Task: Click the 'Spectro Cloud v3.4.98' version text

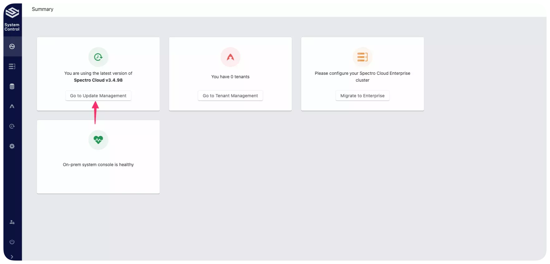Action: [x=98, y=80]
